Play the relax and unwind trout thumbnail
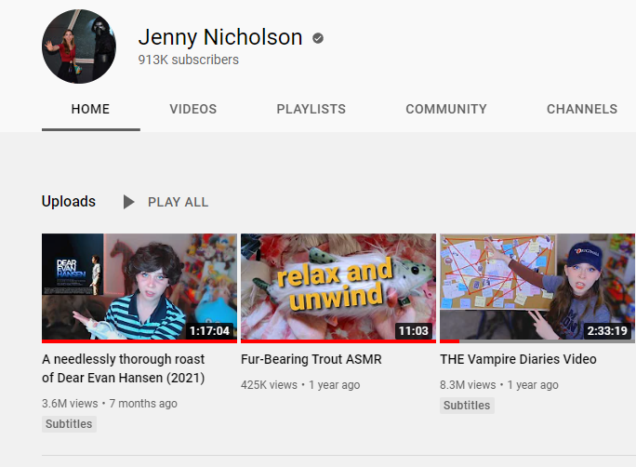The height and width of the screenshot is (467, 636). click(338, 287)
